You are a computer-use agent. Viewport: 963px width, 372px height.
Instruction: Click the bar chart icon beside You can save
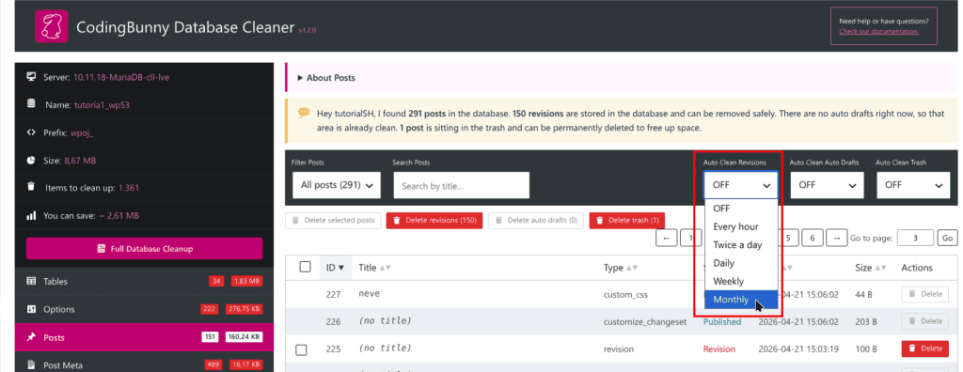click(31, 216)
